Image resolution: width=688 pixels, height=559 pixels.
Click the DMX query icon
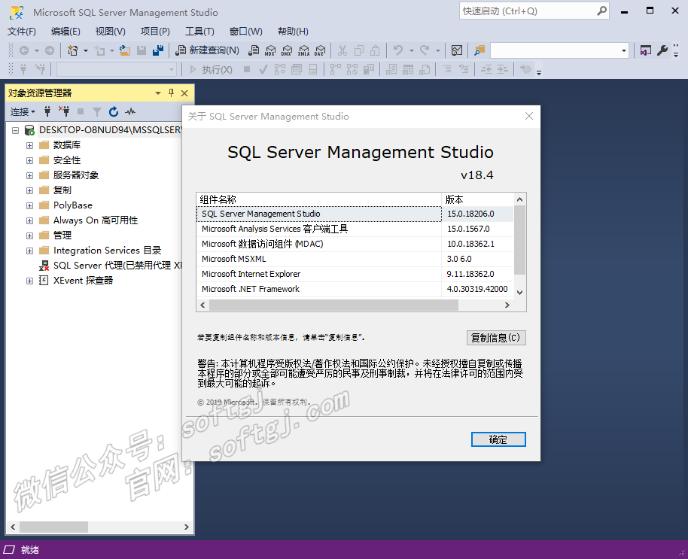point(287,50)
